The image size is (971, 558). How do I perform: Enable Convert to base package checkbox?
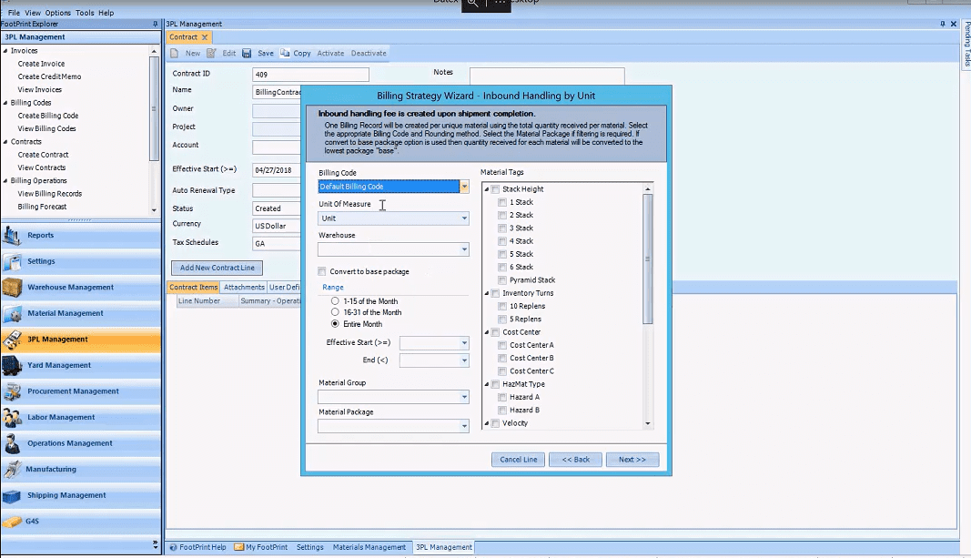322,271
